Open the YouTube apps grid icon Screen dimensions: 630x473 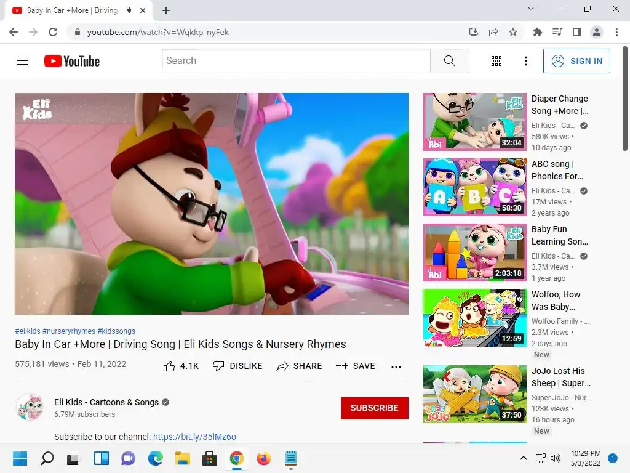496,61
